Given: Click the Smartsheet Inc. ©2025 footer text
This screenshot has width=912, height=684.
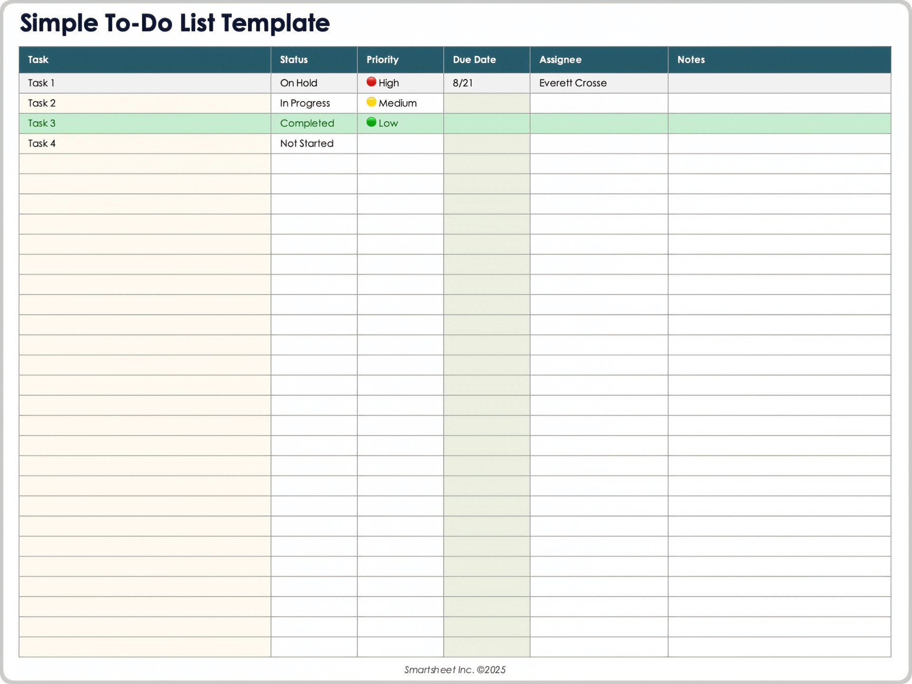Looking at the screenshot, I should coord(455,670).
